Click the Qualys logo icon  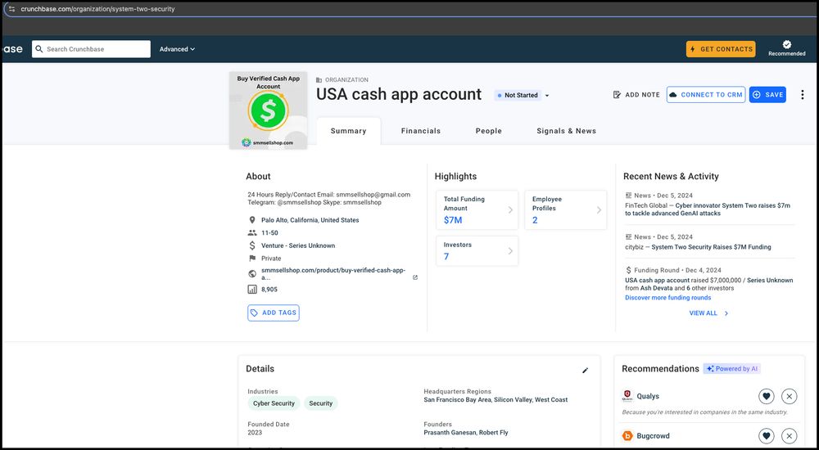coord(627,396)
